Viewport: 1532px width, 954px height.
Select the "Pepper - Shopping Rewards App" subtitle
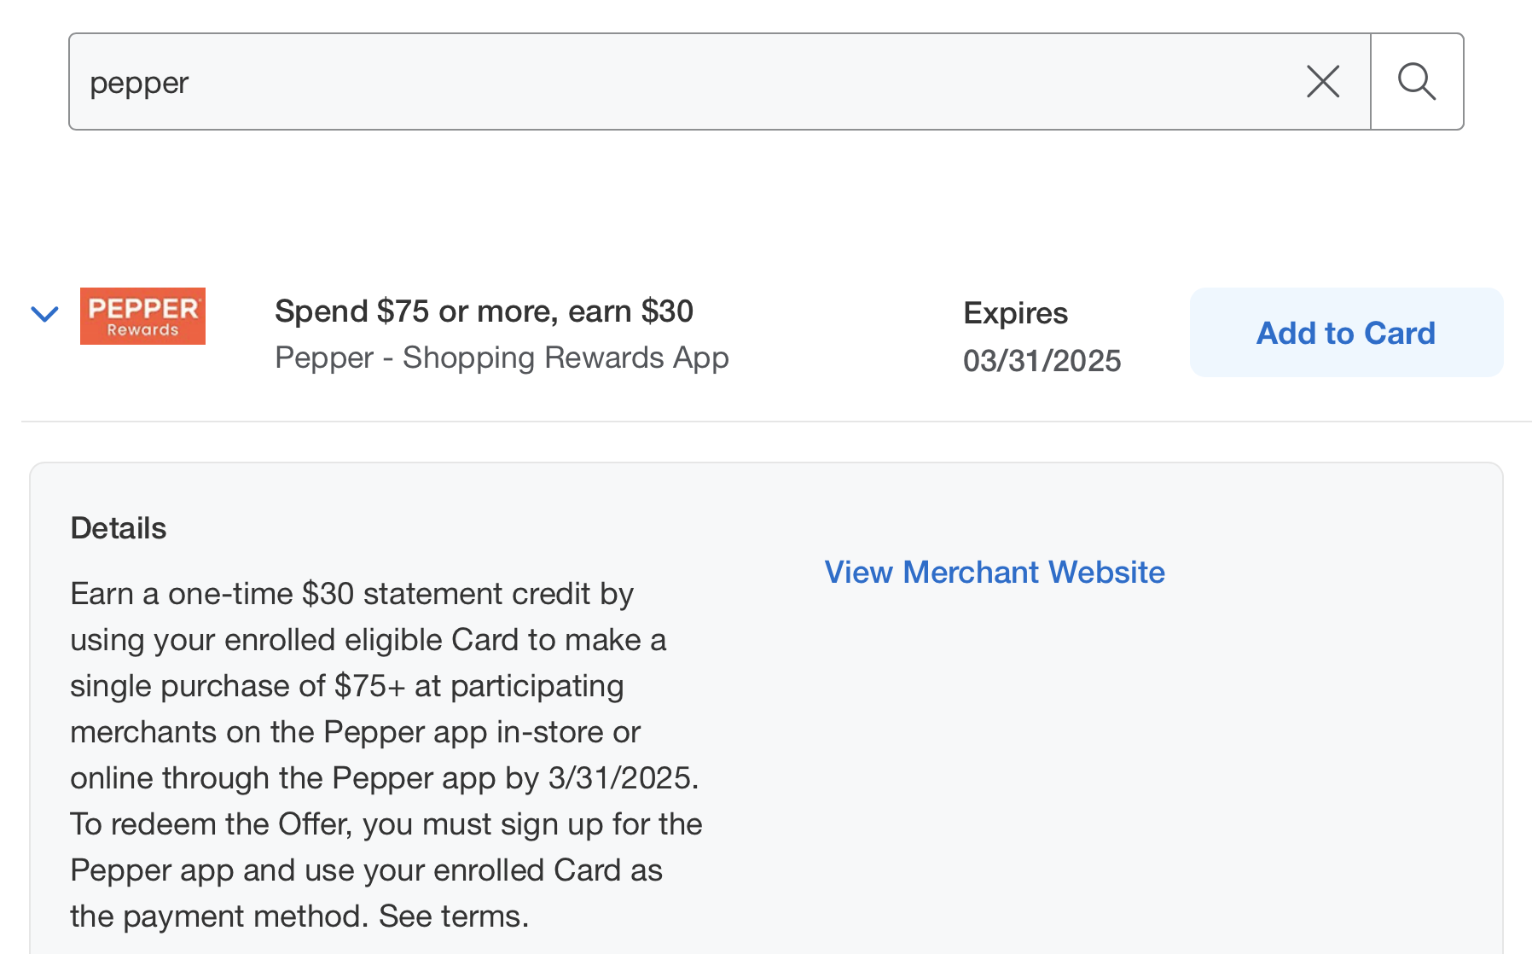[502, 358]
